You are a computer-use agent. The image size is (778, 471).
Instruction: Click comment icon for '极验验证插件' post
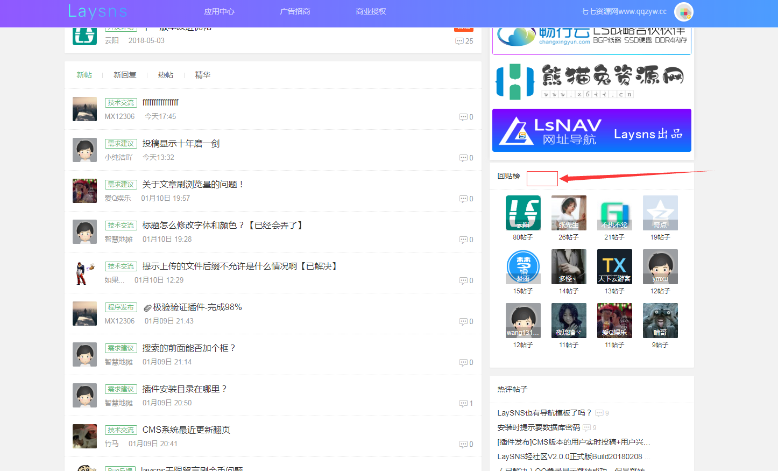(x=463, y=321)
